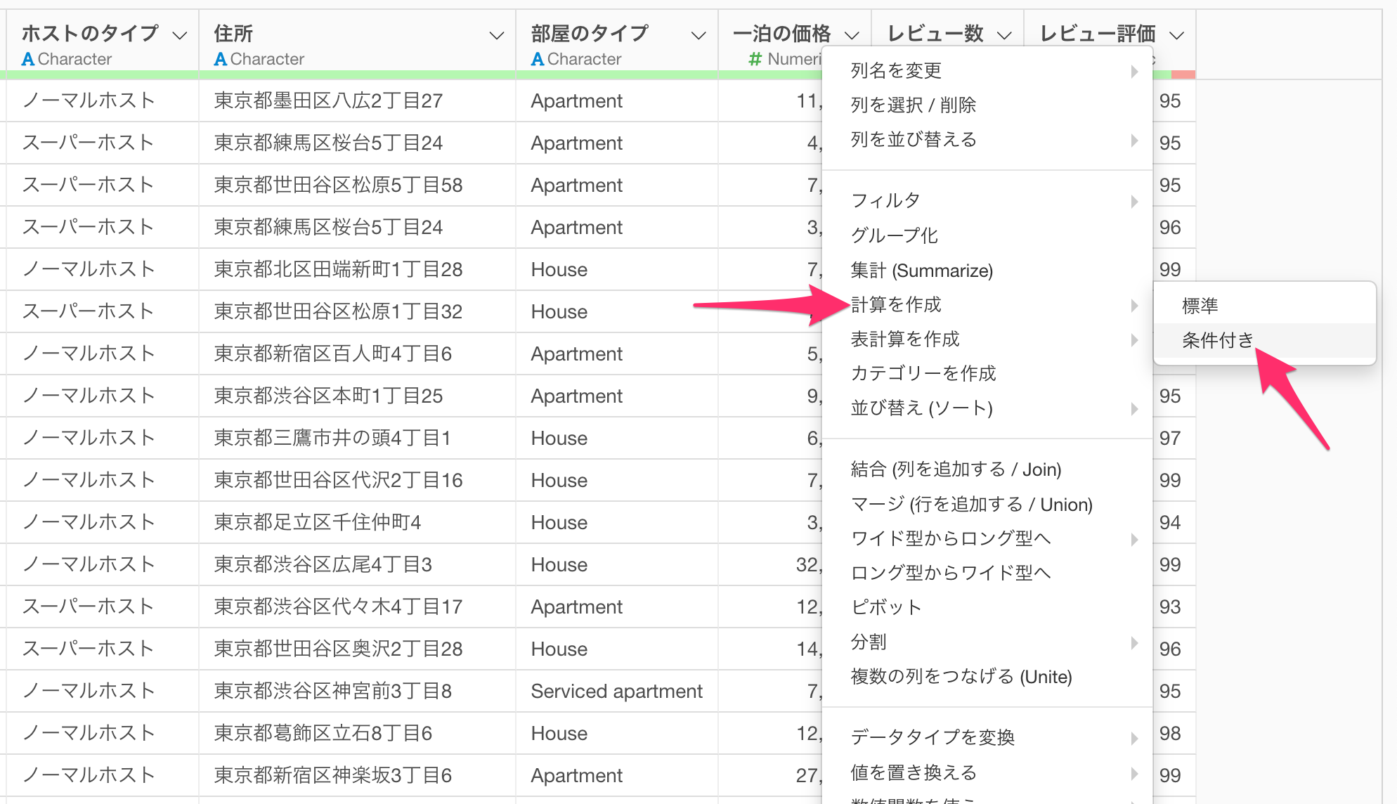This screenshot has height=804, width=1397.
Task: Open 部屋のタイプ column menu chevron
Action: [698, 35]
